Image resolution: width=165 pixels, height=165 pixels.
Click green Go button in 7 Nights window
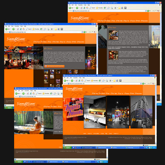[143, 84]
